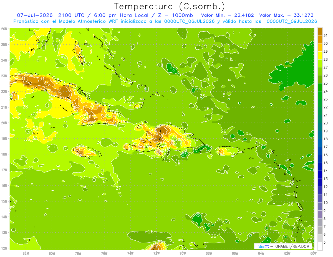Click the teal swatch between 19 and 20
The width and height of the screenshot is (333, 257).
pos(320,127)
